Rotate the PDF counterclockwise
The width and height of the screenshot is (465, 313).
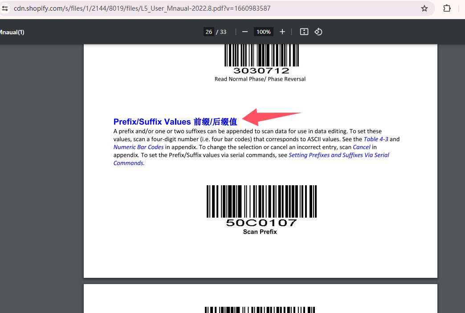pyautogui.click(x=318, y=32)
